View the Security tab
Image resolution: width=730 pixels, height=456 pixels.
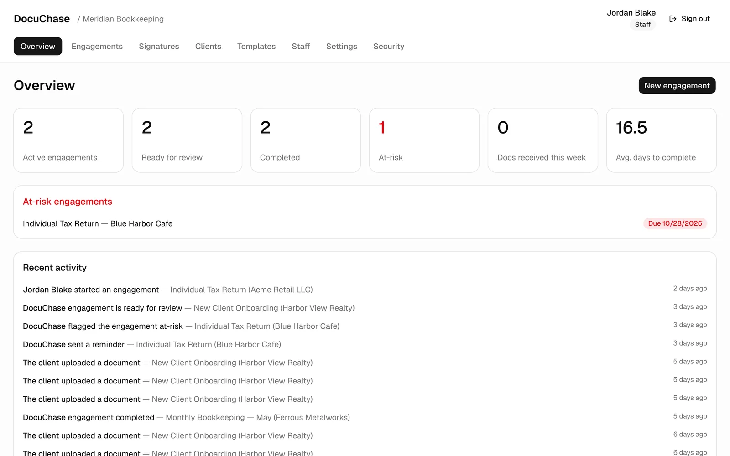pyautogui.click(x=389, y=46)
